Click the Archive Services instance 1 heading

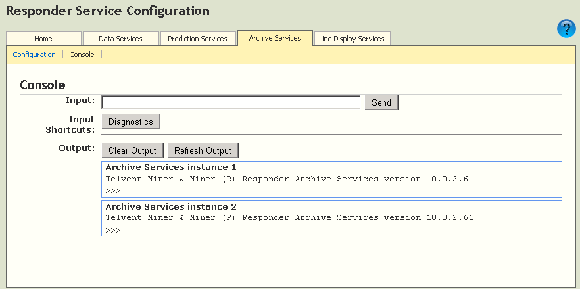[x=170, y=167]
